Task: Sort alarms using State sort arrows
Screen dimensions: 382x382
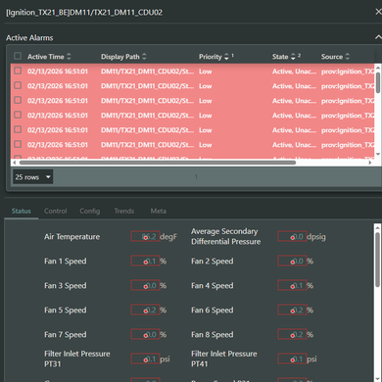Action: point(293,57)
